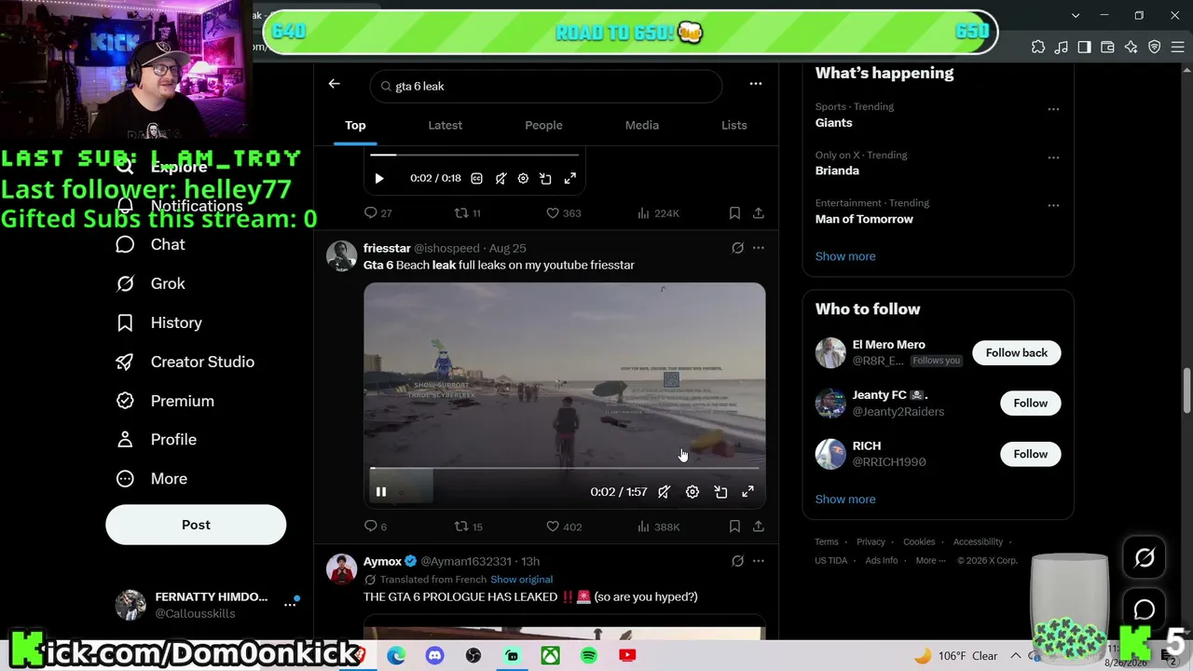Seek the 0:18 video progress bar

[474, 155]
